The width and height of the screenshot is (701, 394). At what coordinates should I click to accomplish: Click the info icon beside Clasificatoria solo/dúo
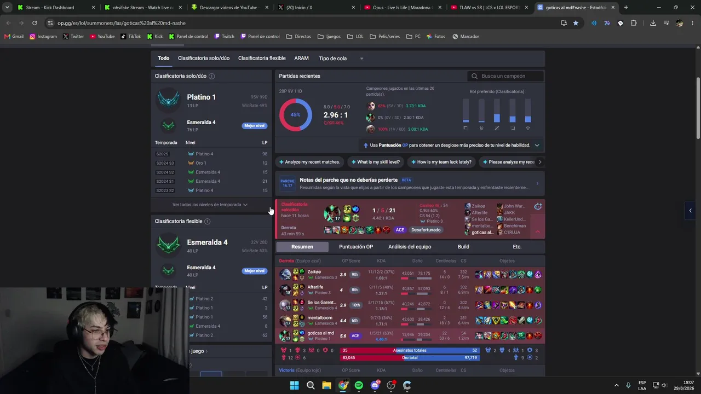point(211,76)
